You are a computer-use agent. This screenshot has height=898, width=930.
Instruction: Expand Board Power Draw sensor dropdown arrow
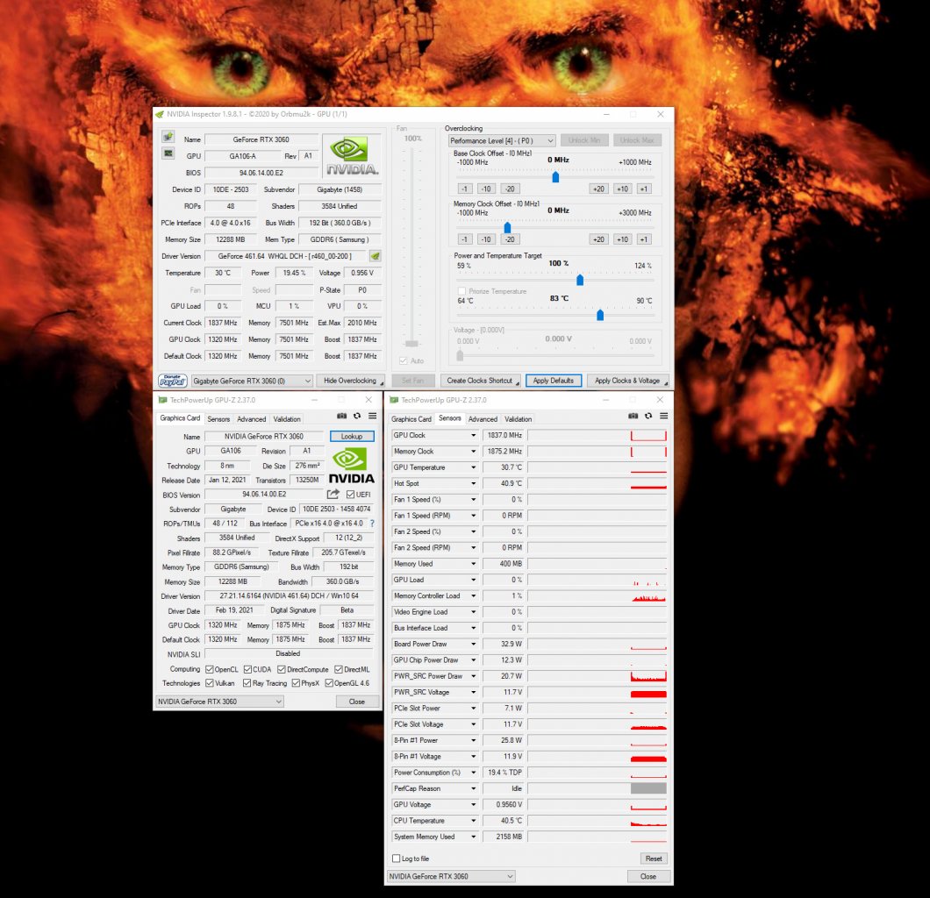tap(473, 644)
